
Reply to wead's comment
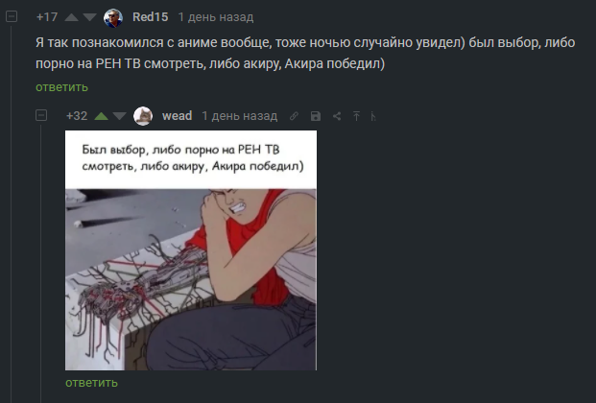[x=91, y=383]
